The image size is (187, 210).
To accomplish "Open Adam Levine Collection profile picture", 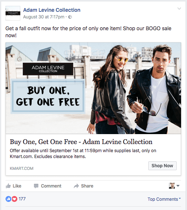I will coord(13,13).
